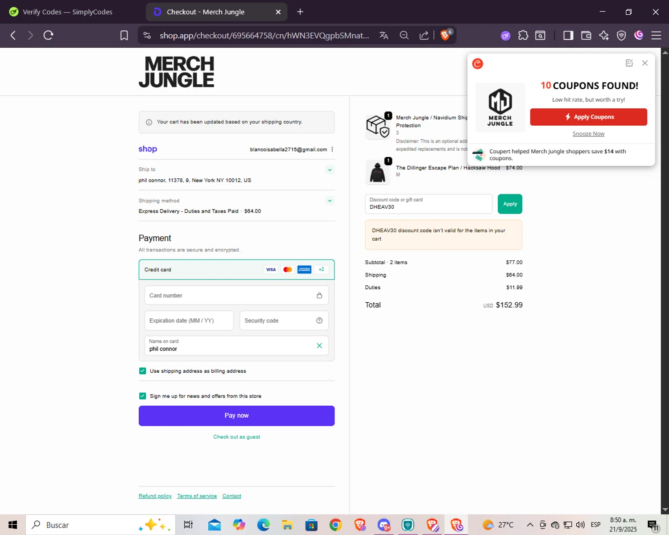This screenshot has height=535, width=669.
Task: Click the Navidium Shipping Protection thumbnail
Action: click(377, 126)
